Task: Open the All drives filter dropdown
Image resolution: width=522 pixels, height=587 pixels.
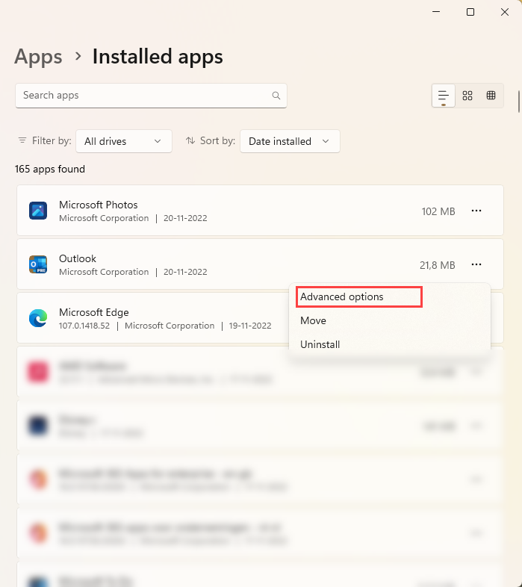Action: click(124, 141)
